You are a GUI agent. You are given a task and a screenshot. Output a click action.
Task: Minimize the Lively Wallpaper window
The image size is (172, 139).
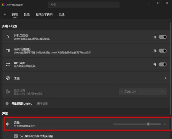coord(149,3)
